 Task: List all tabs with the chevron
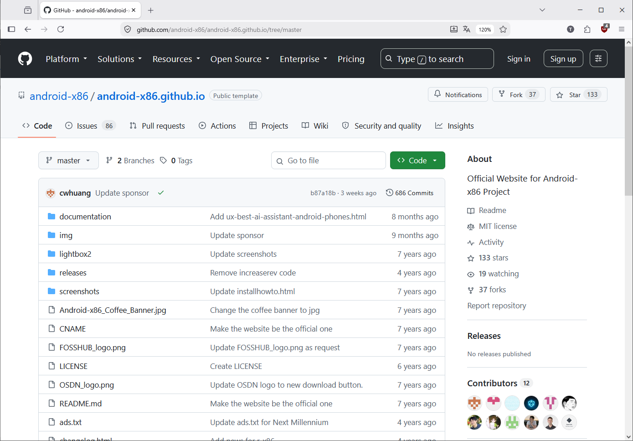[x=542, y=10]
